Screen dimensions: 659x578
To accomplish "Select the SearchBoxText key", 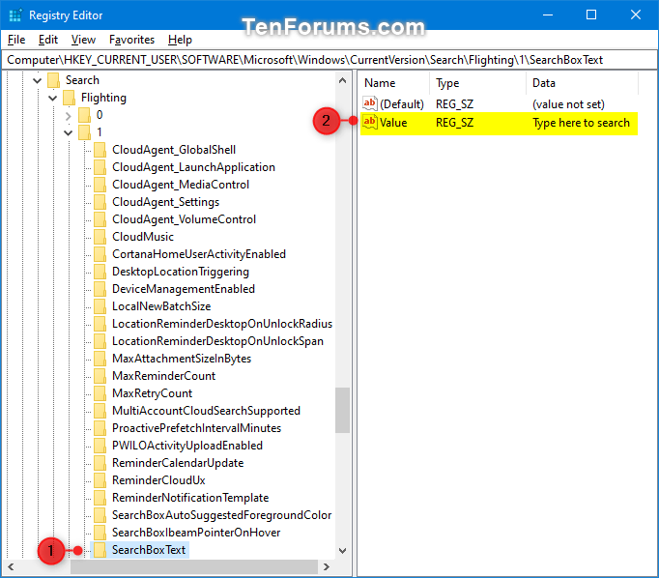I will [149, 550].
